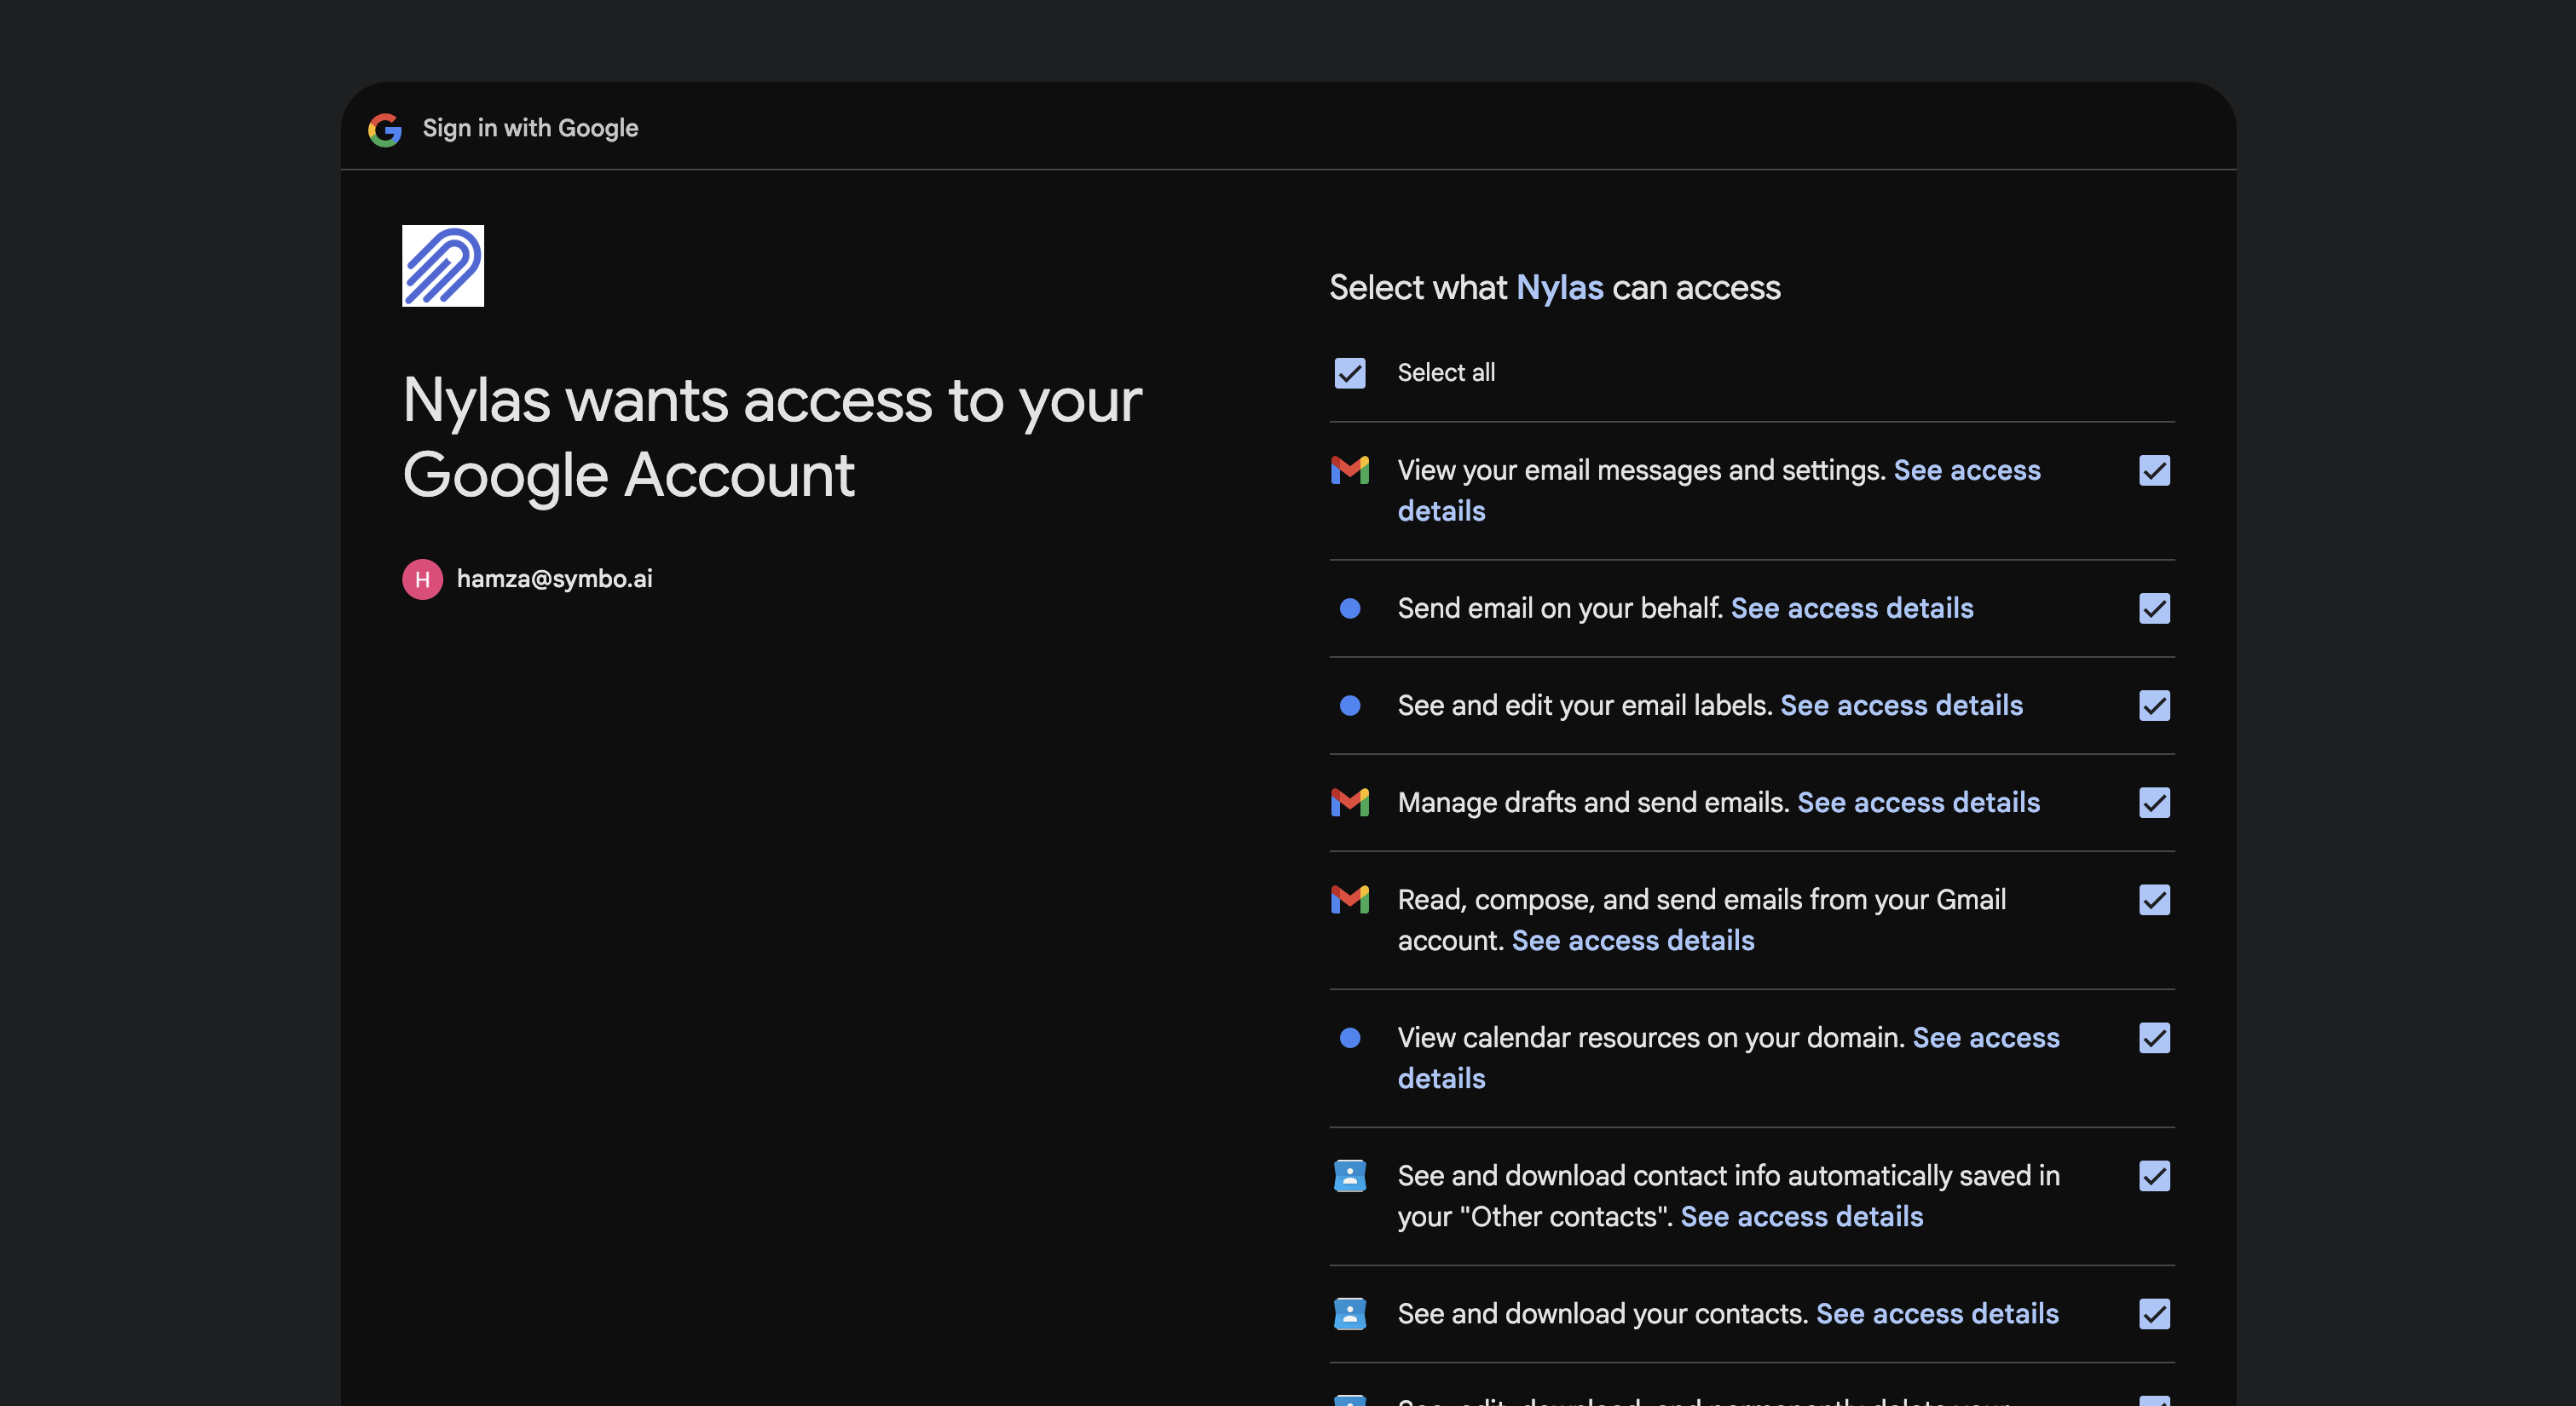This screenshot has width=2576, height=1406.
Task: Open access details for View email messages
Action: pos(1967,470)
